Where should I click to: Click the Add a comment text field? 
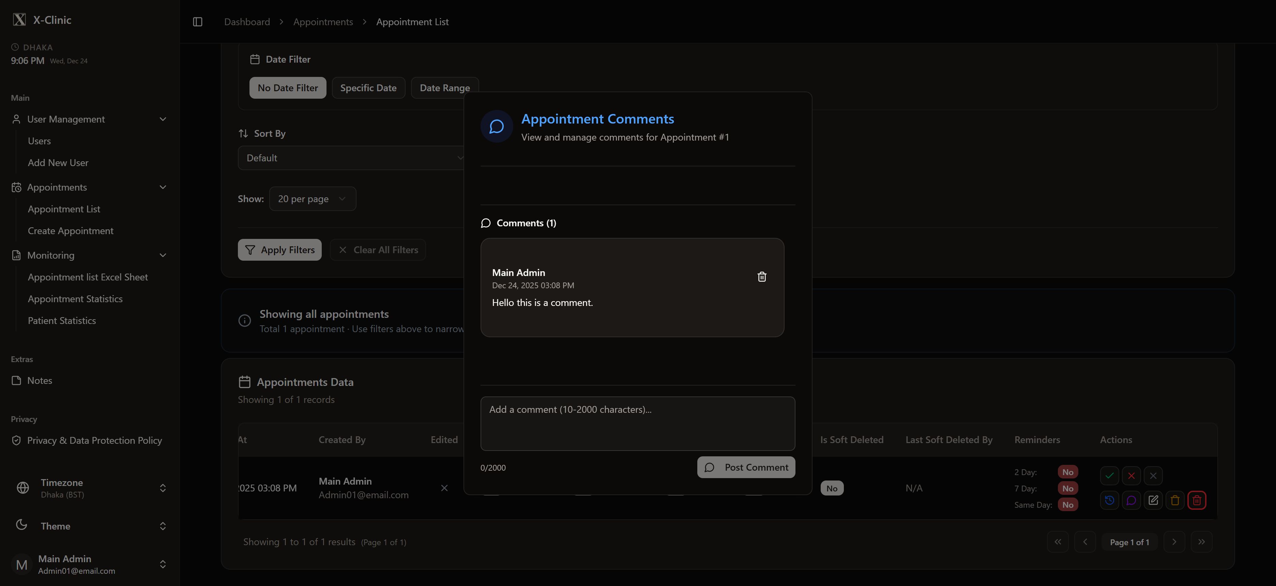pyautogui.click(x=638, y=423)
